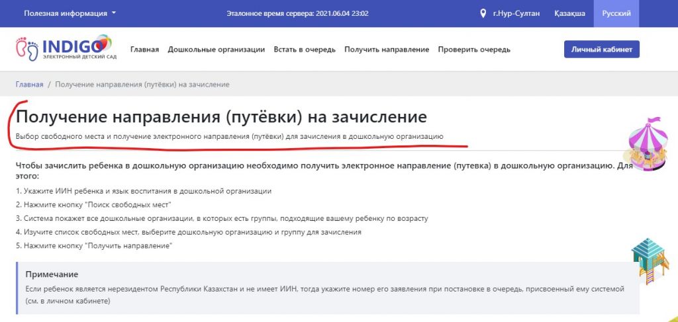678x322 pixels.
Task: Open Главная in the navigation menu
Action: [x=144, y=50]
